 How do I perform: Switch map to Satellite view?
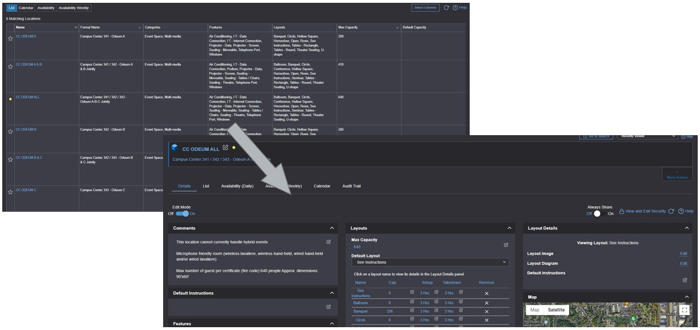click(556, 310)
